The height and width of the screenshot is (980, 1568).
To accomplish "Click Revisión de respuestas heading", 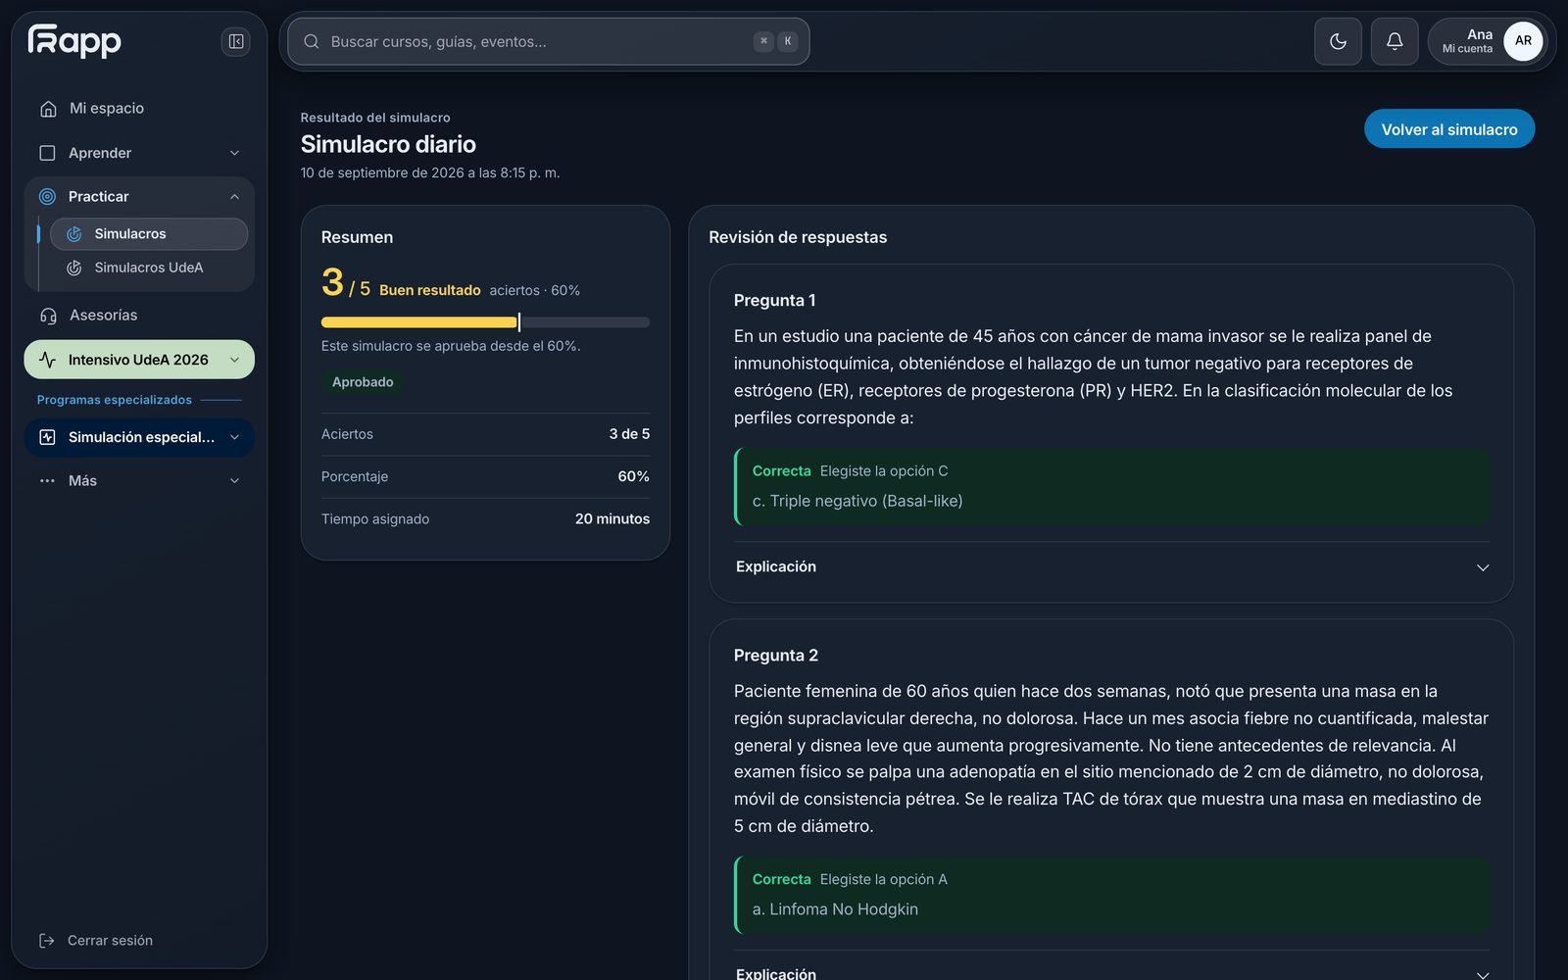I will pos(798,237).
